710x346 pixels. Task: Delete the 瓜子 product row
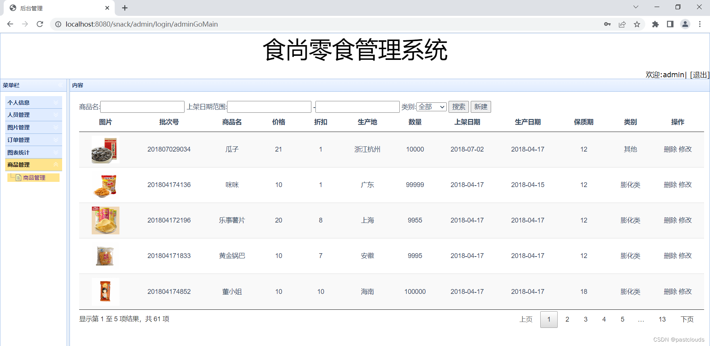point(670,149)
